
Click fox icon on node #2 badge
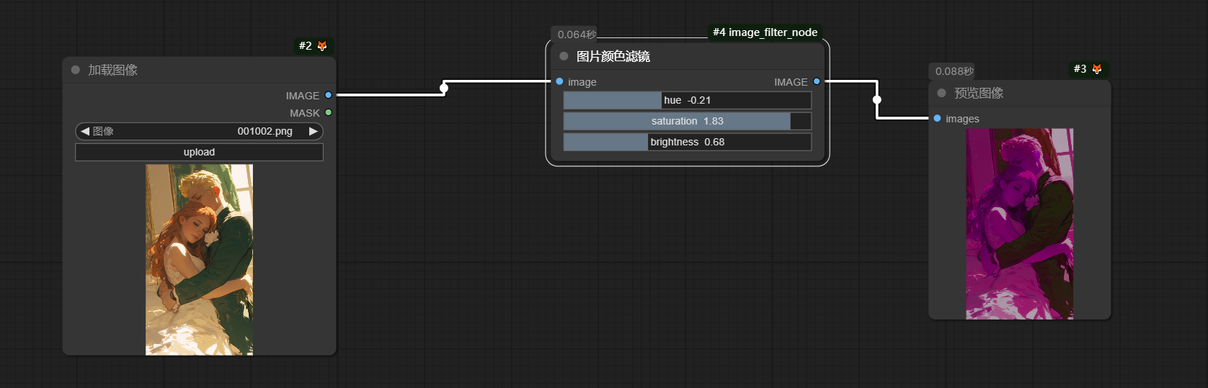pyautogui.click(x=322, y=46)
